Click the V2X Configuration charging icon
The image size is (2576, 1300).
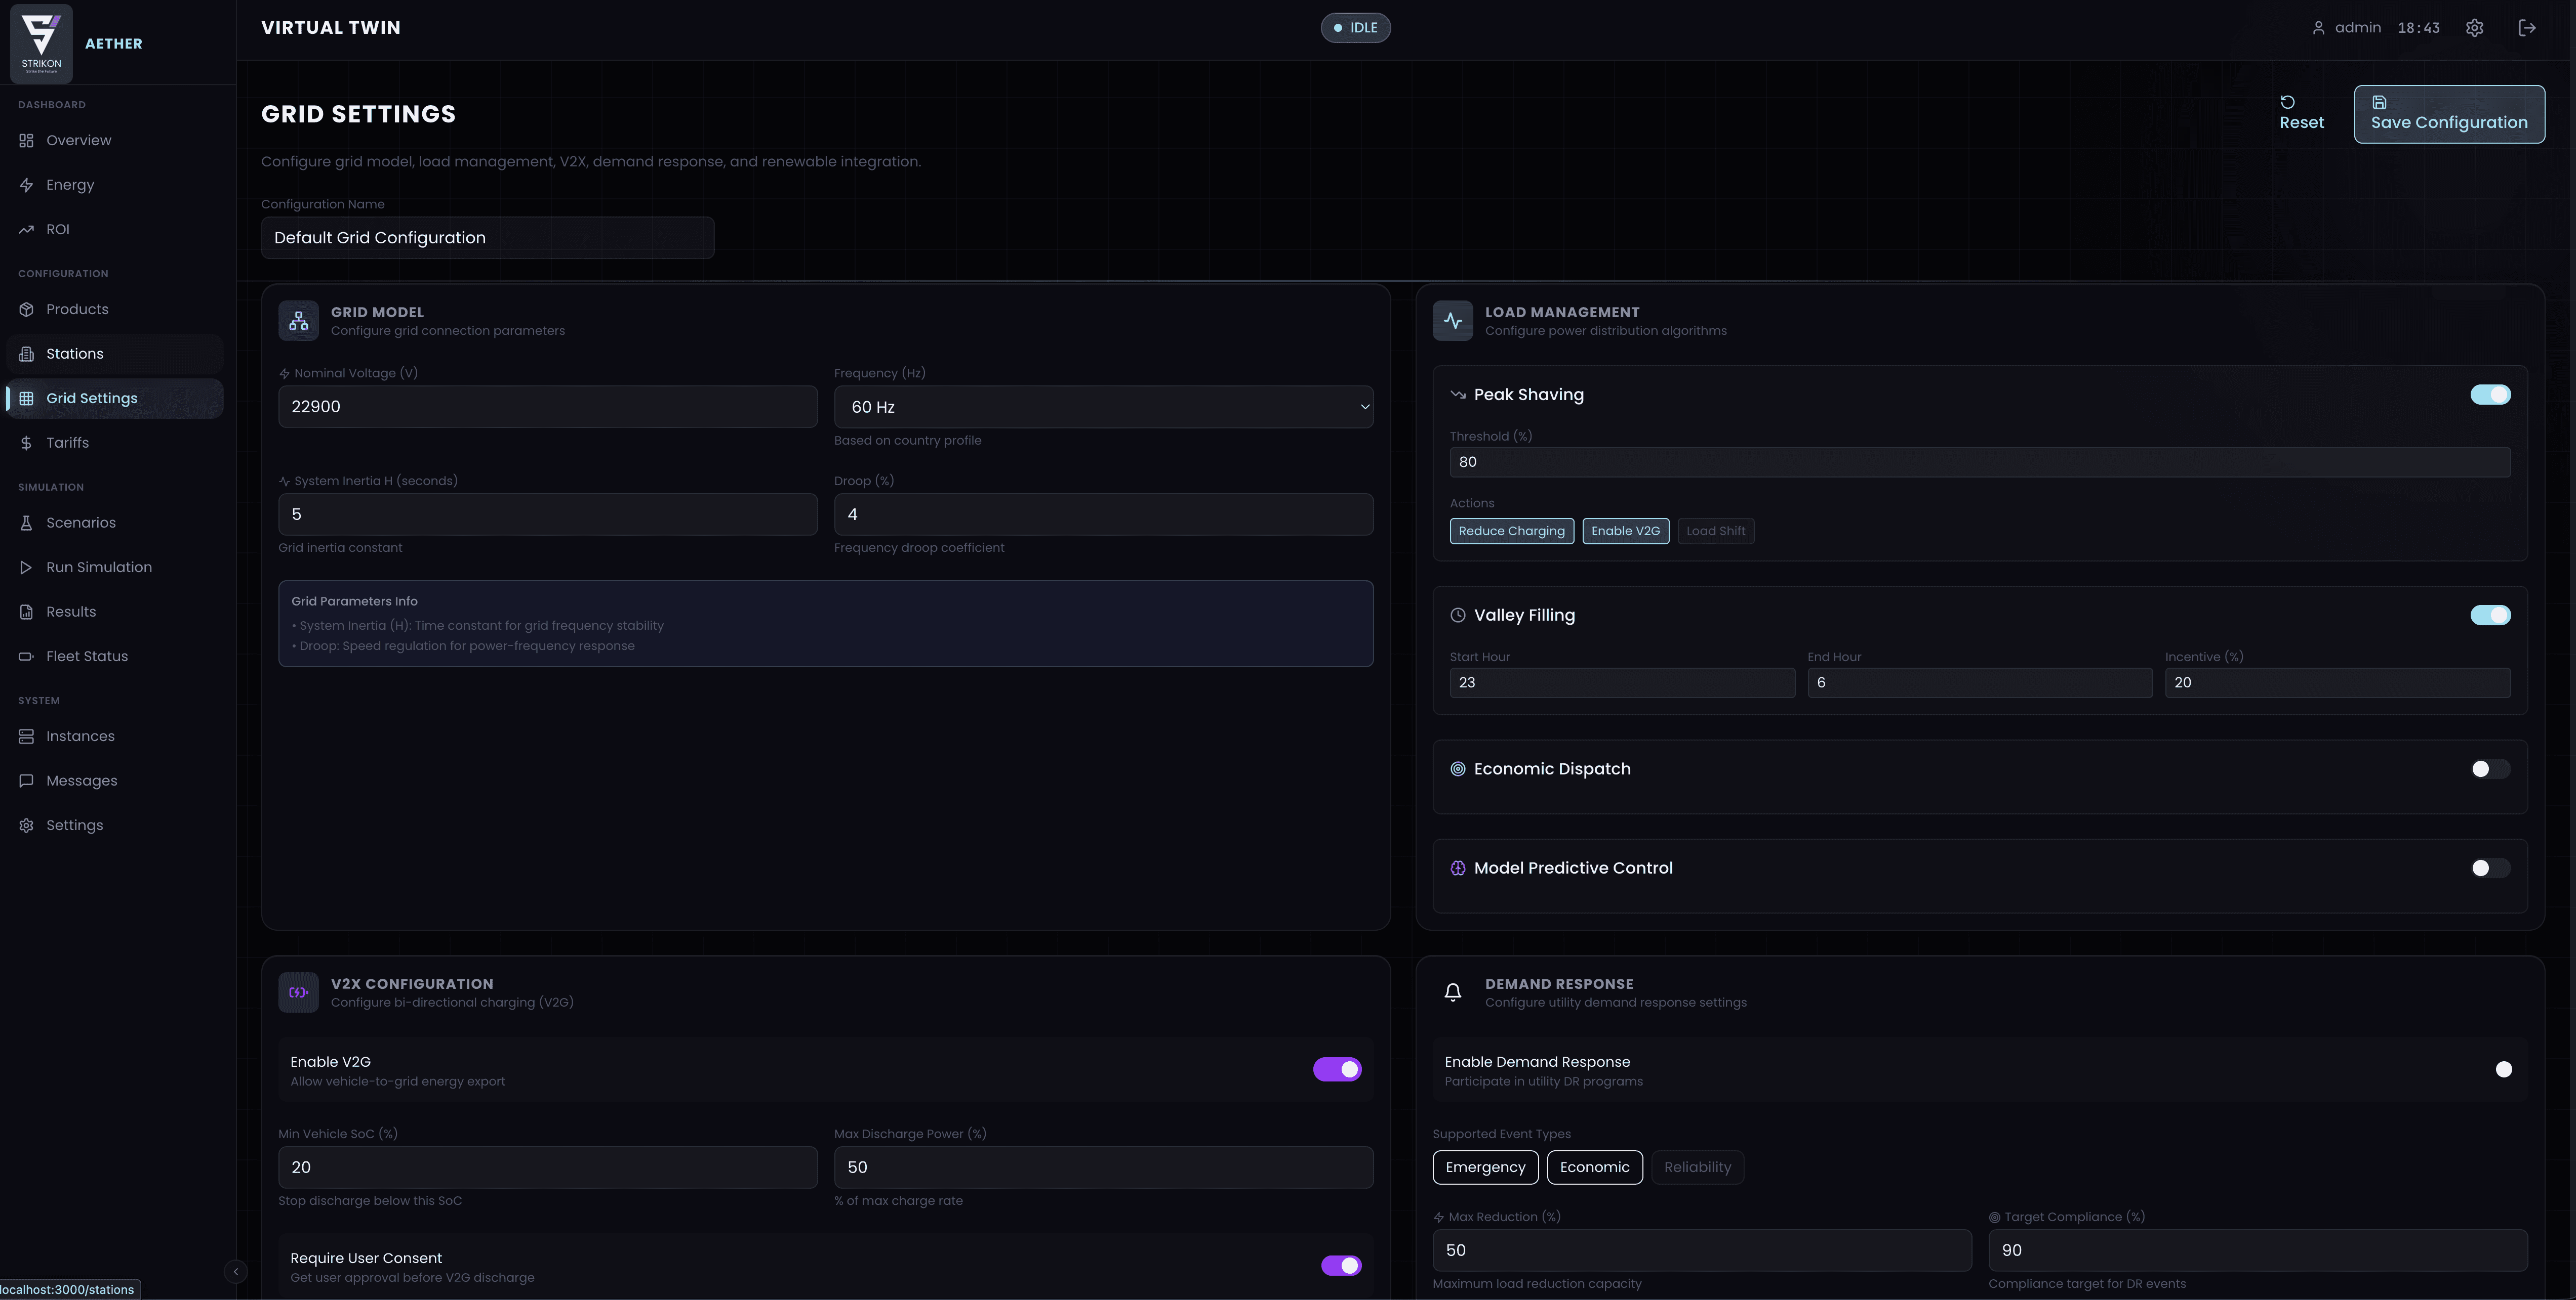point(298,992)
